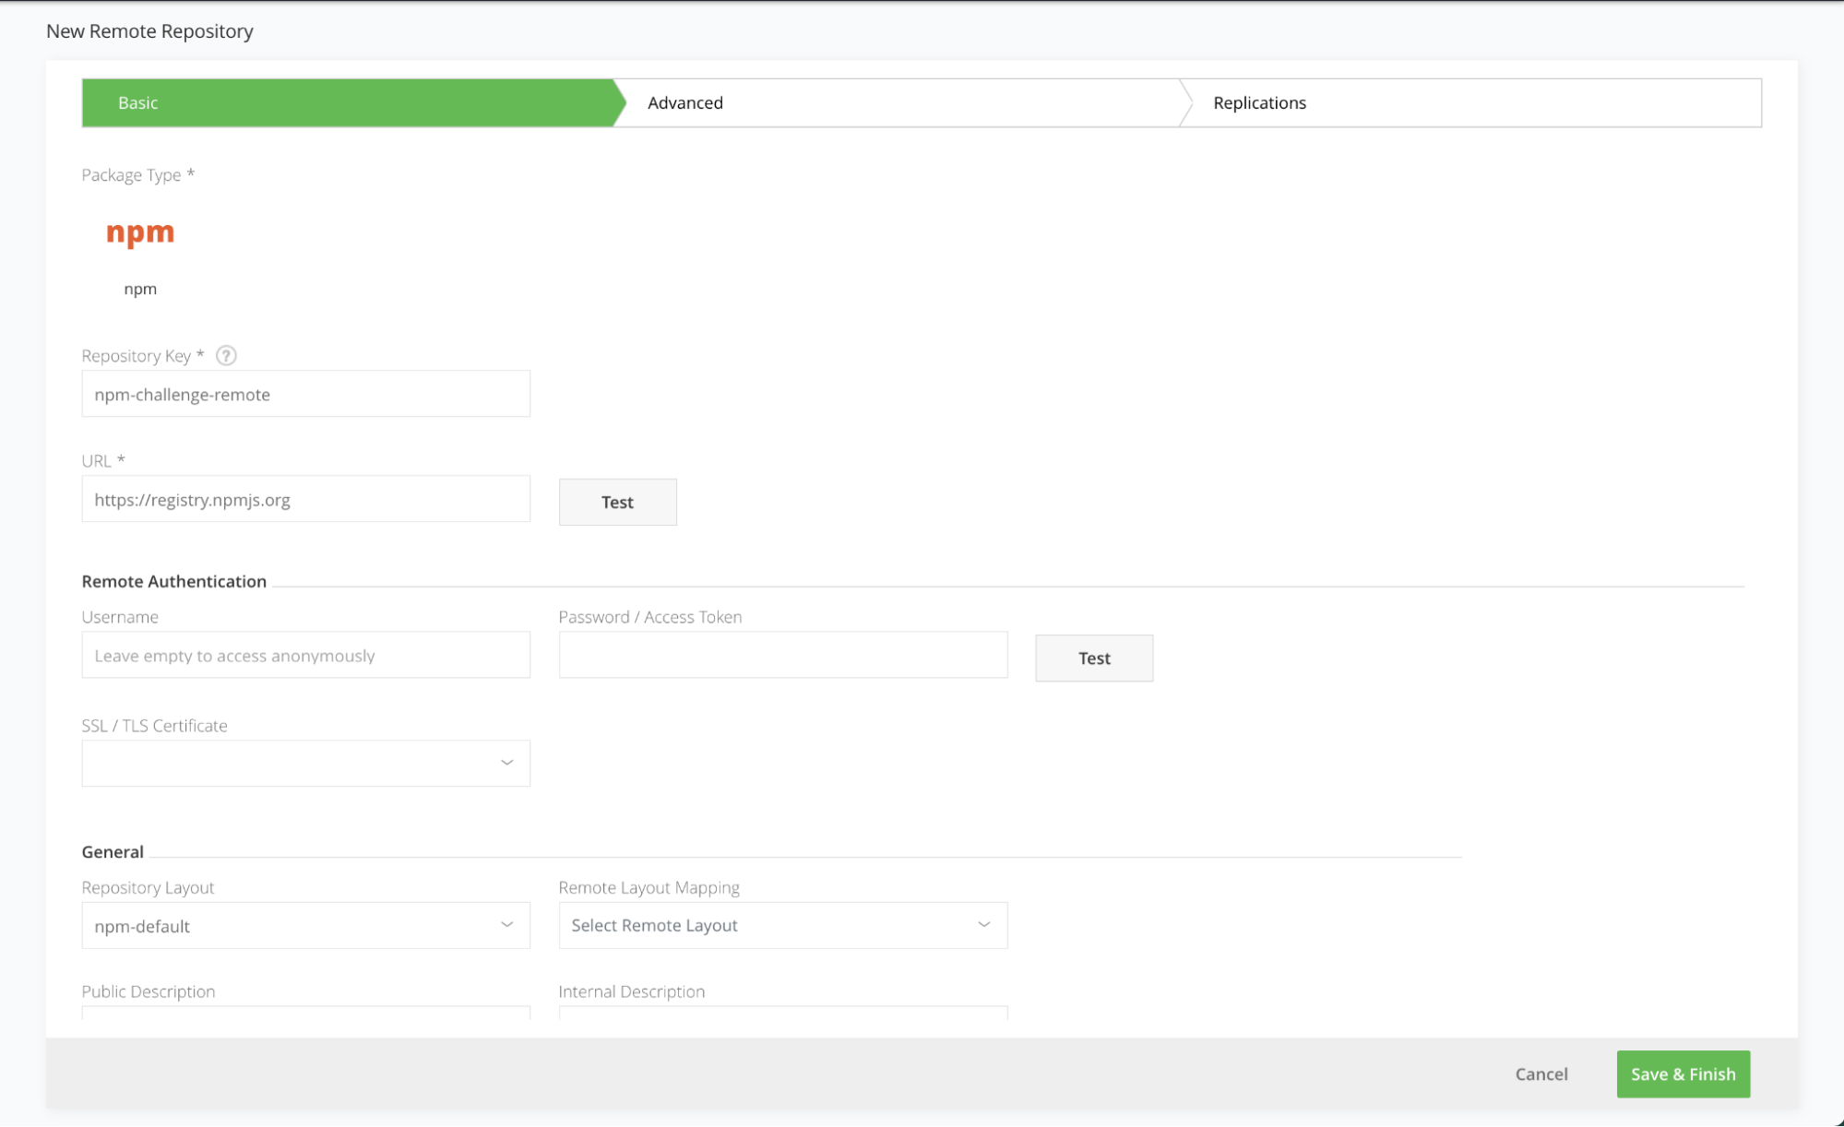1844x1127 pixels.
Task: Test the registry URL connection
Action: pyautogui.click(x=617, y=503)
